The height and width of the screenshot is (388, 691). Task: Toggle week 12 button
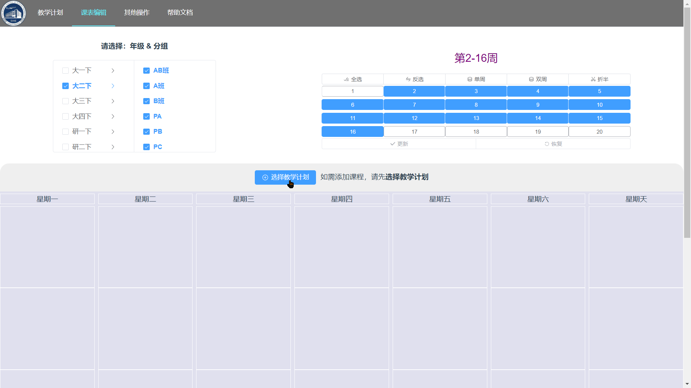414,118
